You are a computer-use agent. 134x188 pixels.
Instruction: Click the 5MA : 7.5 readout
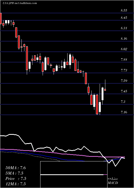coord(14,173)
